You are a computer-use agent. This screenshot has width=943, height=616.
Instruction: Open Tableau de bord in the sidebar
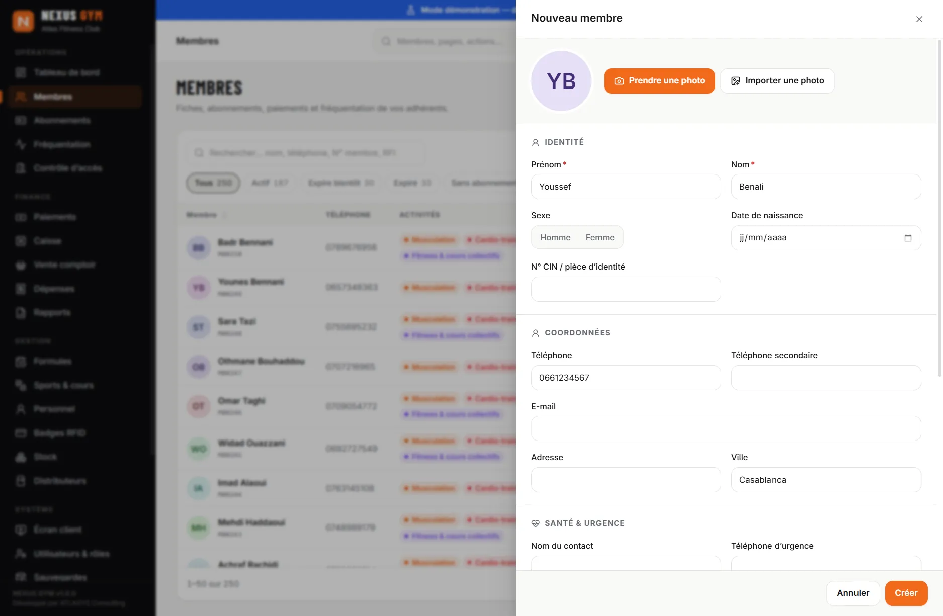point(75,72)
